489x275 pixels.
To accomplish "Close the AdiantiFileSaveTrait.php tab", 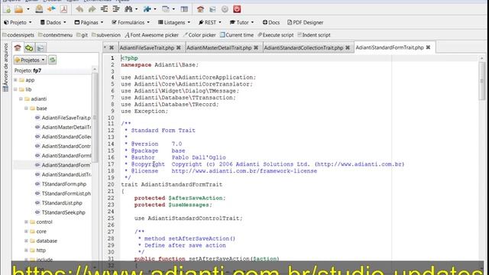I will click(x=178, y=47).
